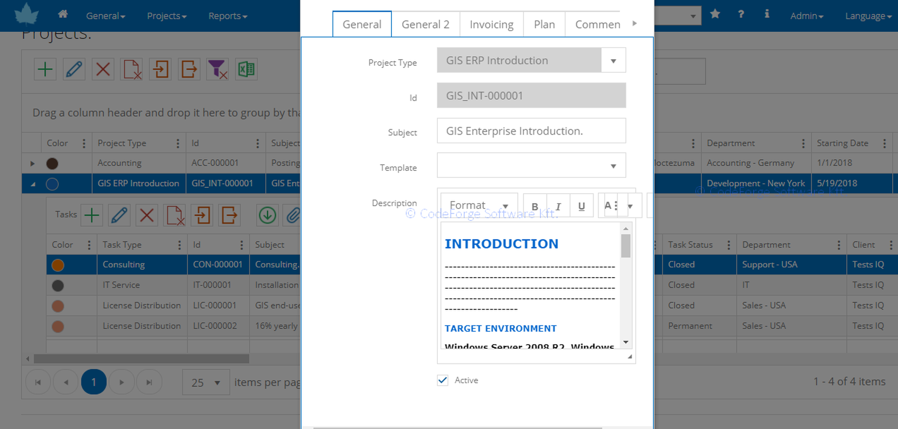Open the Admin user menu
This screenshot has height=429, width=898.
coord(806,16)
